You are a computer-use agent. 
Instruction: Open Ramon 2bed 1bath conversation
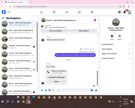(x=18, y=24)
